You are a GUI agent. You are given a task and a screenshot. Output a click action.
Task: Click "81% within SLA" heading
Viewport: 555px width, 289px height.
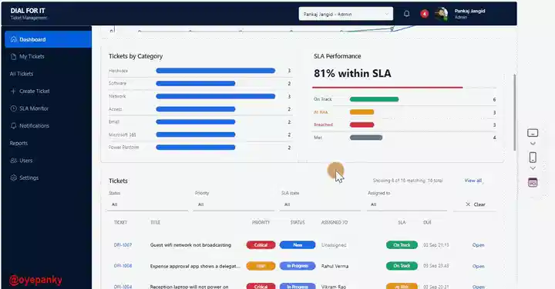[x=352, y=73]
